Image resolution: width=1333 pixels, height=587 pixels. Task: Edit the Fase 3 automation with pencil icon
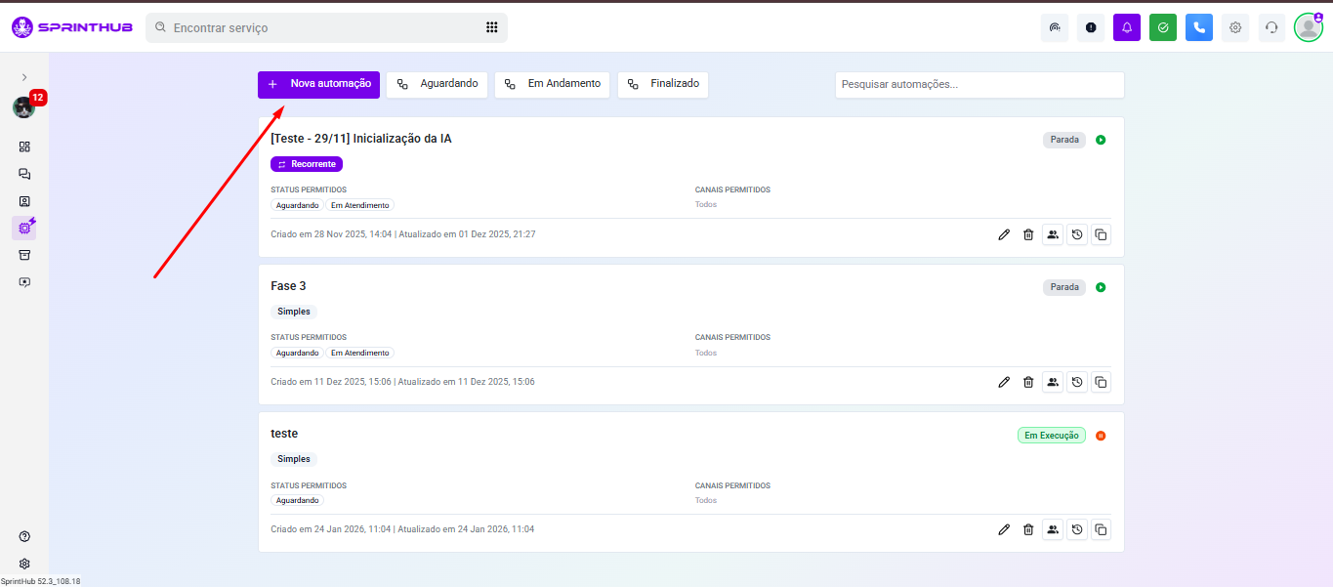(1004, 382)
